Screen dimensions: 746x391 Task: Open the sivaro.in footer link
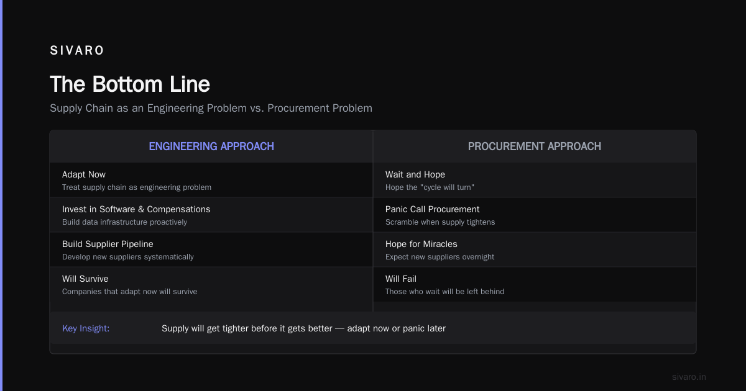(689, 377)
